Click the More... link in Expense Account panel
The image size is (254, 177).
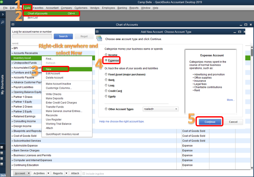pos(231,100)
